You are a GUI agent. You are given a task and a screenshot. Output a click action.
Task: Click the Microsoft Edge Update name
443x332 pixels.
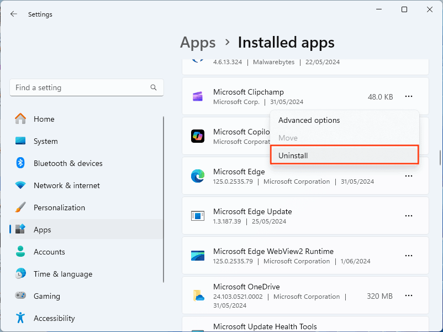click(x=252, y=211)
